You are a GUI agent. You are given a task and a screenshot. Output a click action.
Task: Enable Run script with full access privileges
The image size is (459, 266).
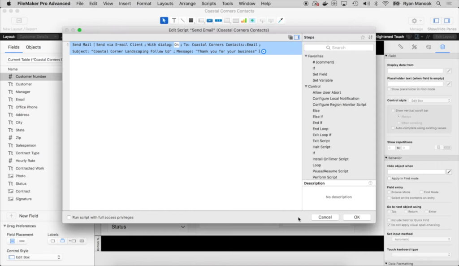pyautogui.click(x=69, y=218)
